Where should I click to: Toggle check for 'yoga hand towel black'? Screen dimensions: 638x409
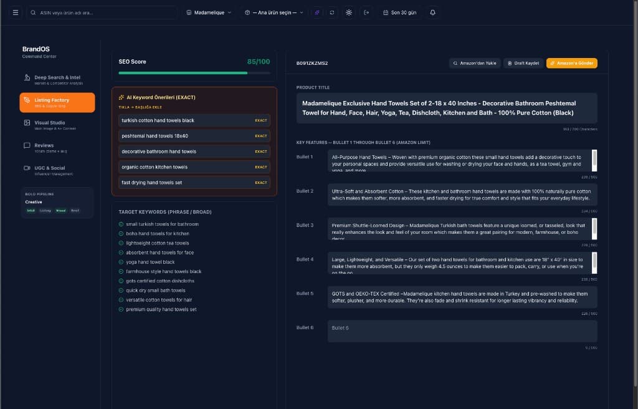click(121, 262)
